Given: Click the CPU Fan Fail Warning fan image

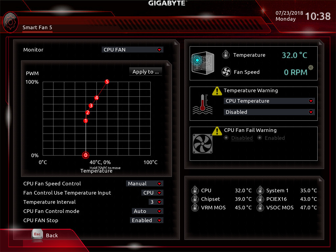Looking at the screenshot, I should (x=202, y=144).
